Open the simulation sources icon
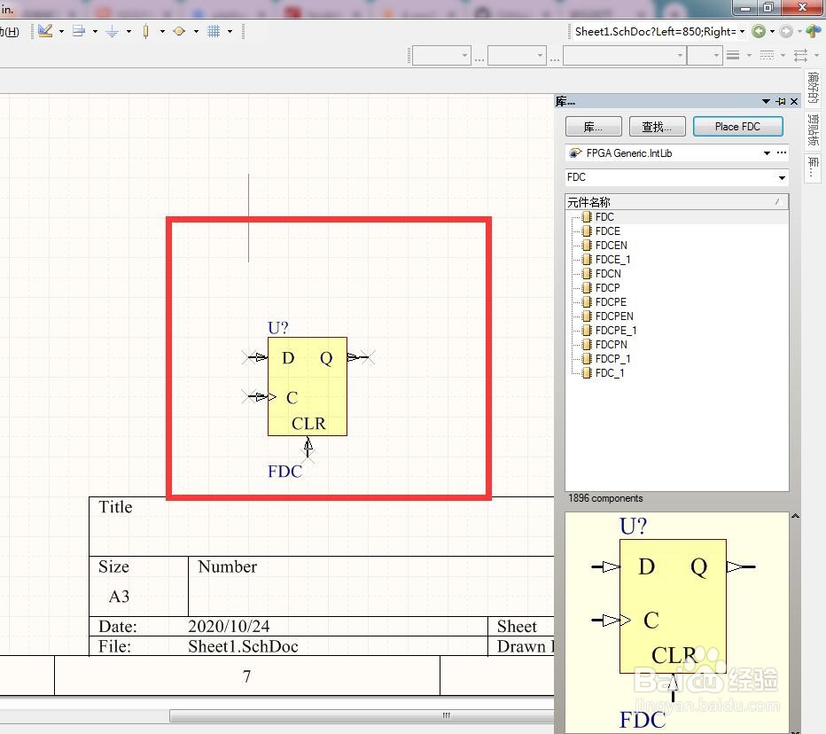826x734 pixels. tap(179, 31)
